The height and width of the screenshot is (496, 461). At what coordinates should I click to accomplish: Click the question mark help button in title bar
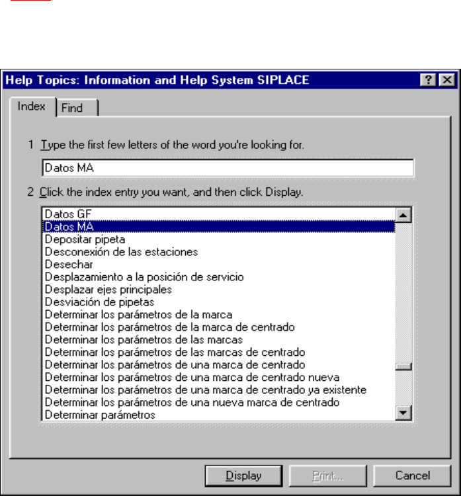click(428, 80)
